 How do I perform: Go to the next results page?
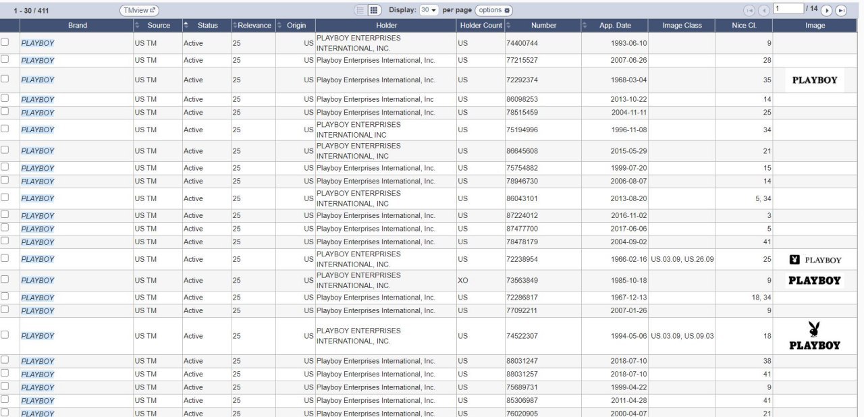pyautogui.click(x=826, y=10)
